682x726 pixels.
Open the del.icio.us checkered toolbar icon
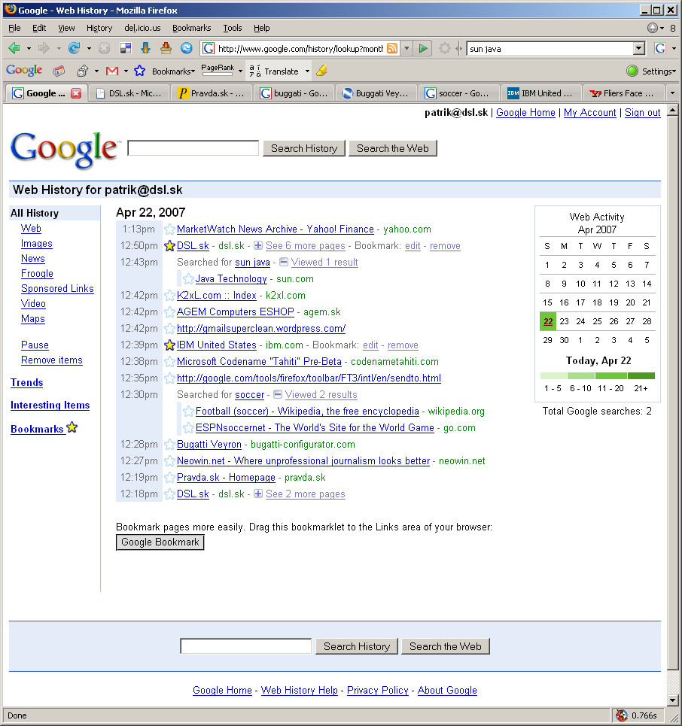coord(125,48)
